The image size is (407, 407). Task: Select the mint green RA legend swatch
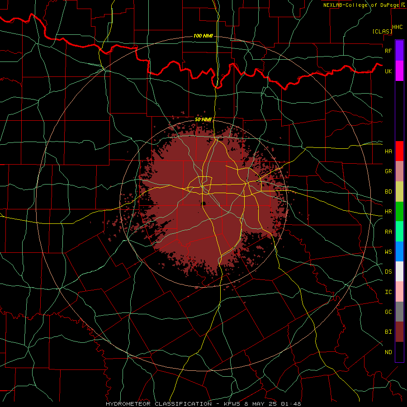[x=399, y=232]
